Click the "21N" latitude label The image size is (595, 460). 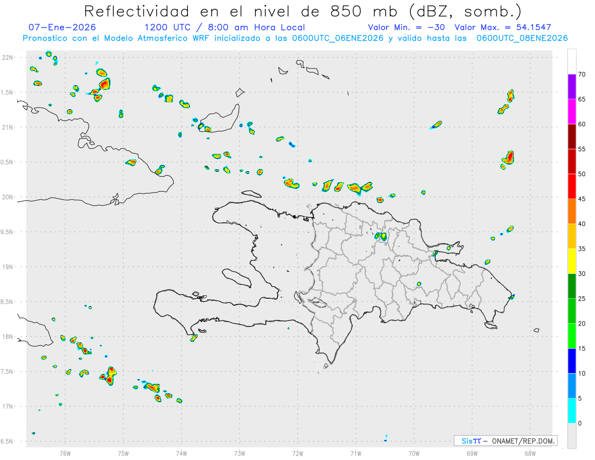point(8,127)
